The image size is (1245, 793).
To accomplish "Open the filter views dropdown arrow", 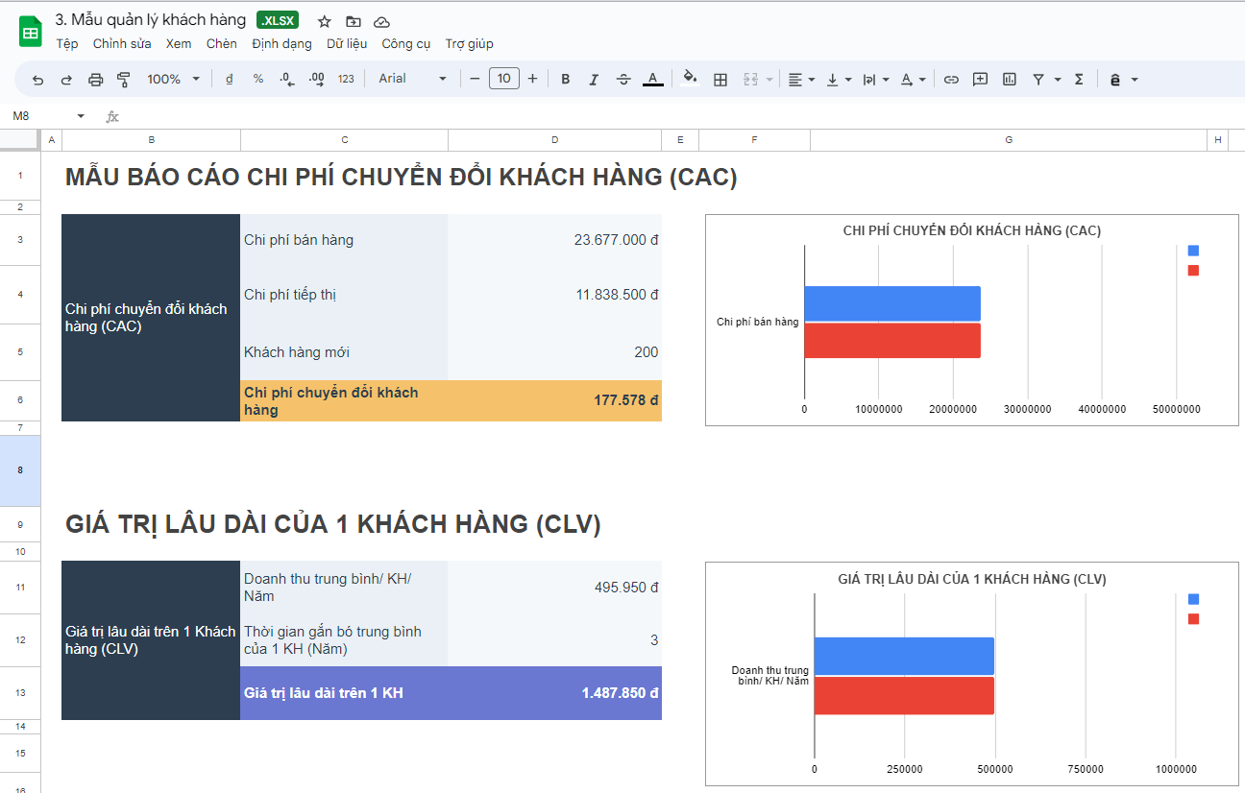I will 1058,79.
